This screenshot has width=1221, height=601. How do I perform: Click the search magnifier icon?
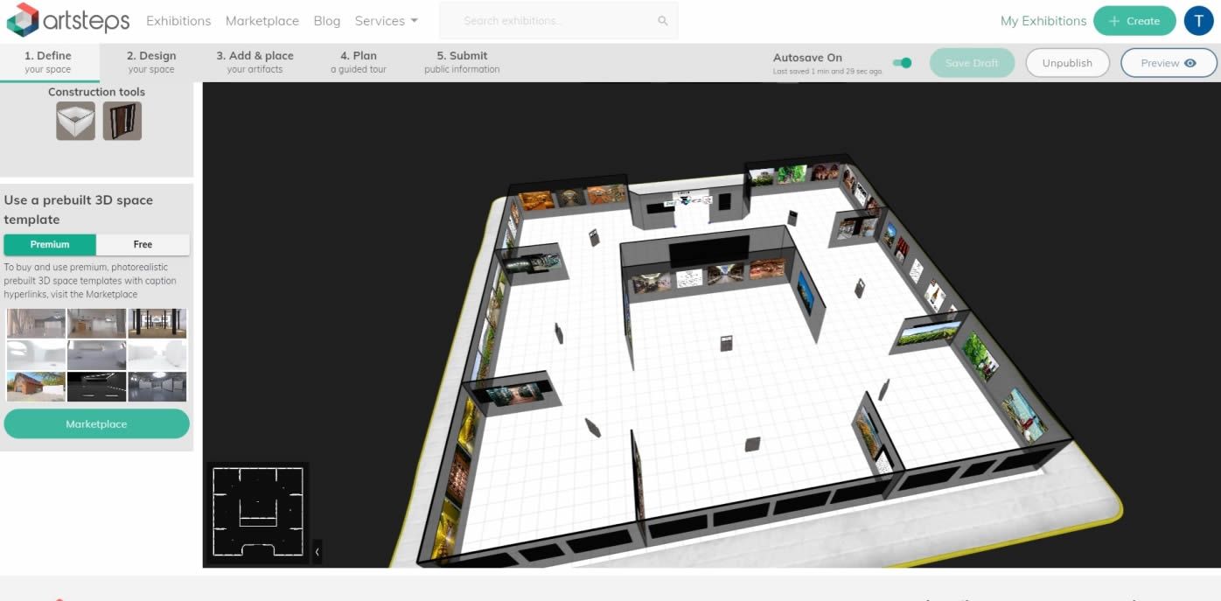coord(662,21)
